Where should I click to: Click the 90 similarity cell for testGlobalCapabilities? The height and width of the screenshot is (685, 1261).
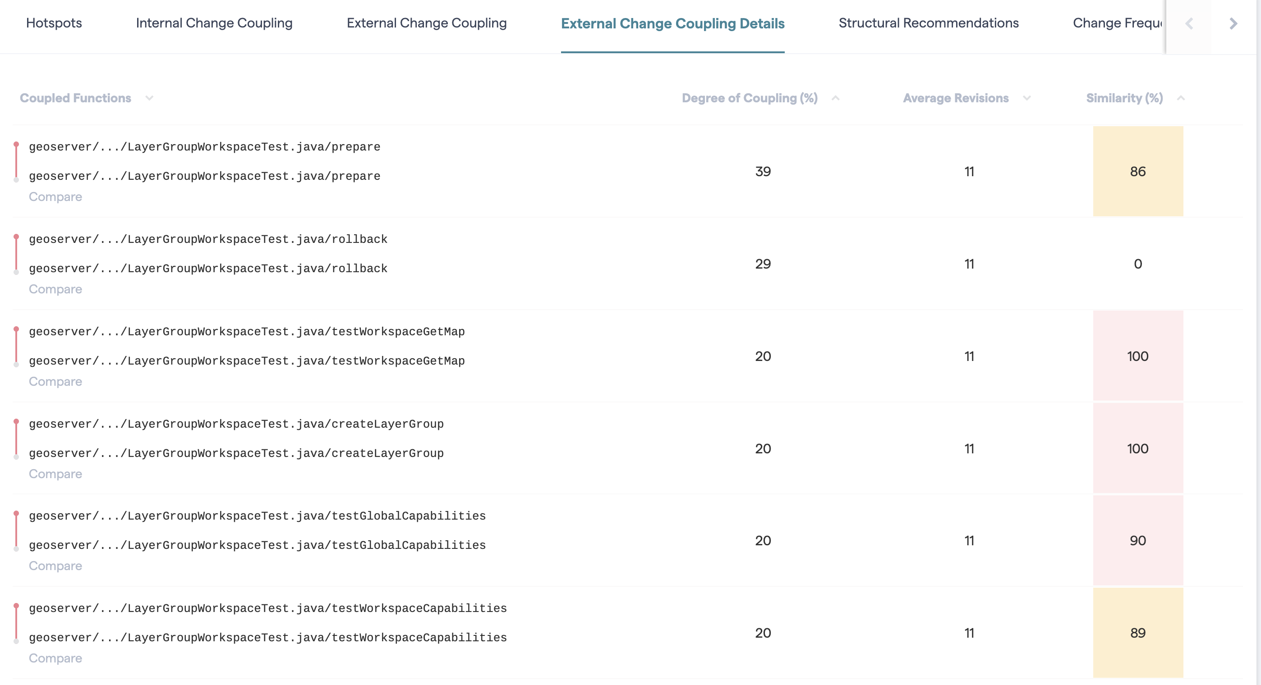(x=1137, y=541)
